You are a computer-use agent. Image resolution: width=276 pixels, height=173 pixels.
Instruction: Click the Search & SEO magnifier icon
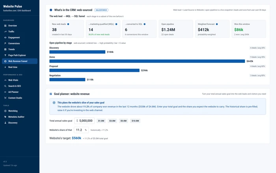(5, 86)
